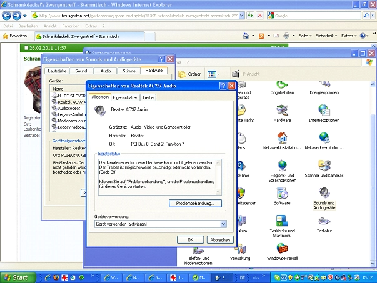This screenshot has width=377, height=283.
Task: Open the recent pages dropdown arrow
Action: point(25,16)
